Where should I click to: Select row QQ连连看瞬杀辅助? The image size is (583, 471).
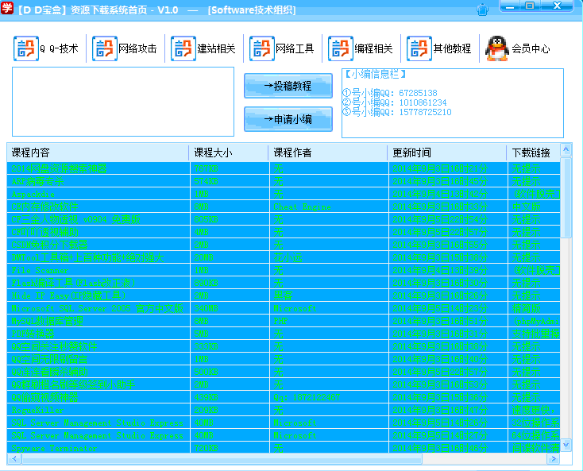click(284, 372)
